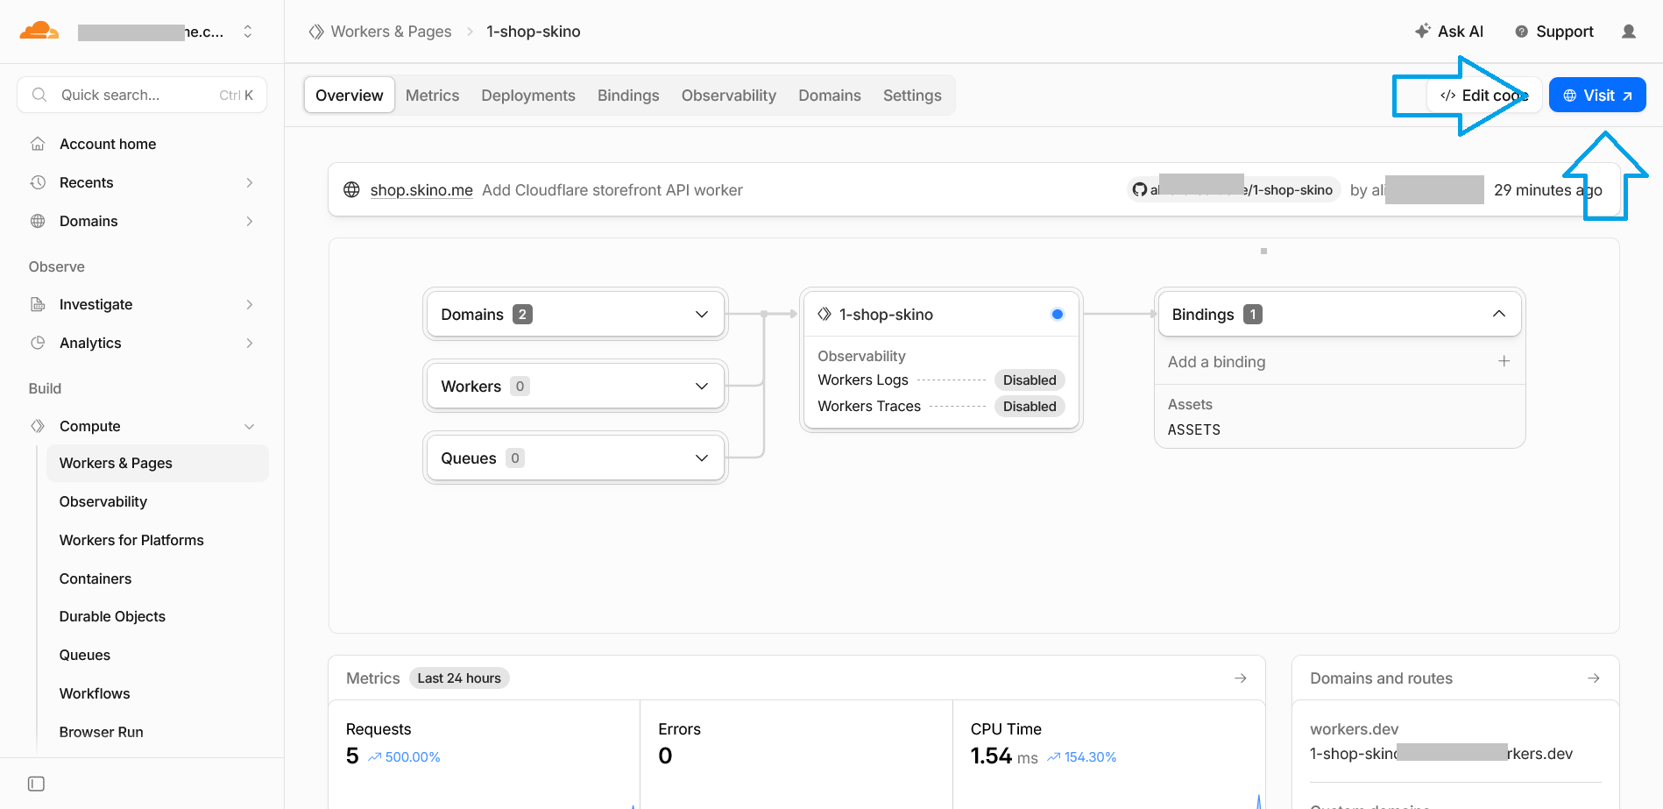Screen dimensions: 1663x809
Task: Expand the Domains 2 dropdown card
Action: (576, 314)
